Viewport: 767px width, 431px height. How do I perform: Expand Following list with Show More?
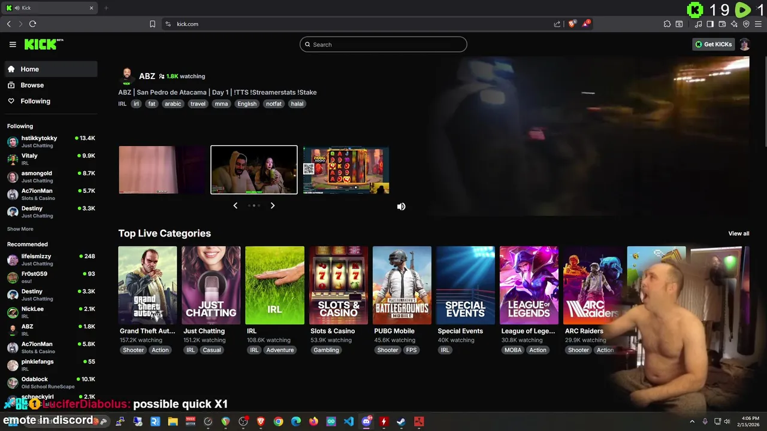[20, 229]
